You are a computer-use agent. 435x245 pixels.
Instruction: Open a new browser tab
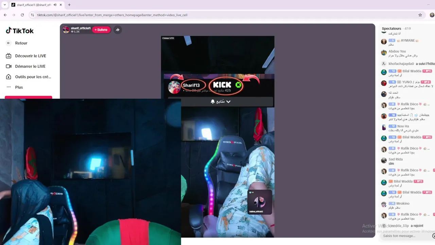(x=69, y=5)
